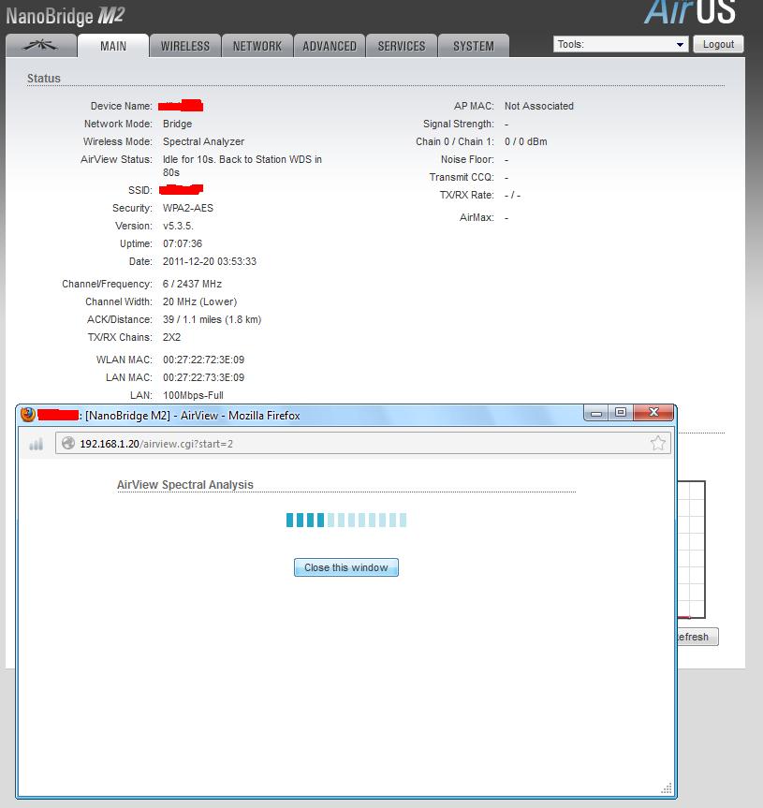Click the AirOS logo

click(690, 12)
